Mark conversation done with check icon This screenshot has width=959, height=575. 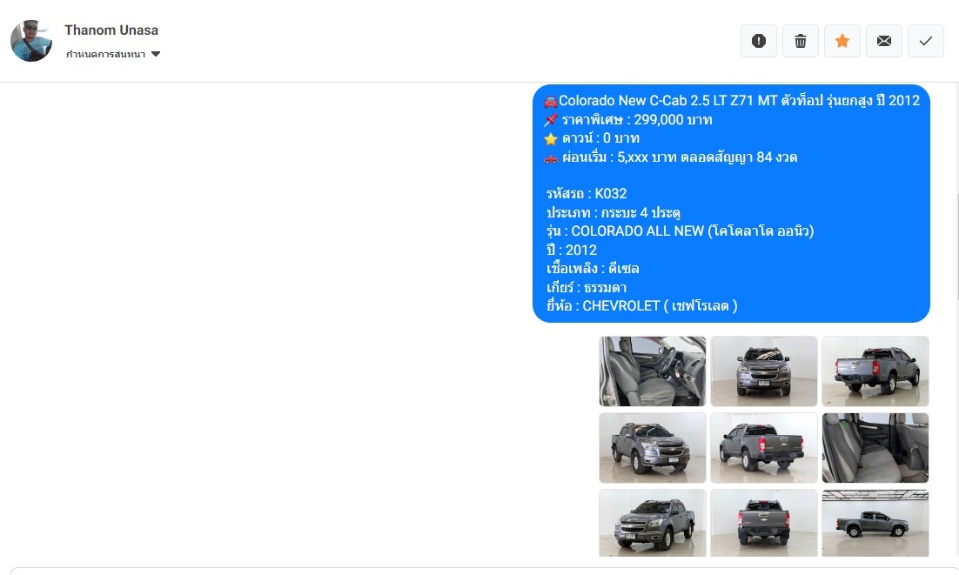[x=925, y=41]
